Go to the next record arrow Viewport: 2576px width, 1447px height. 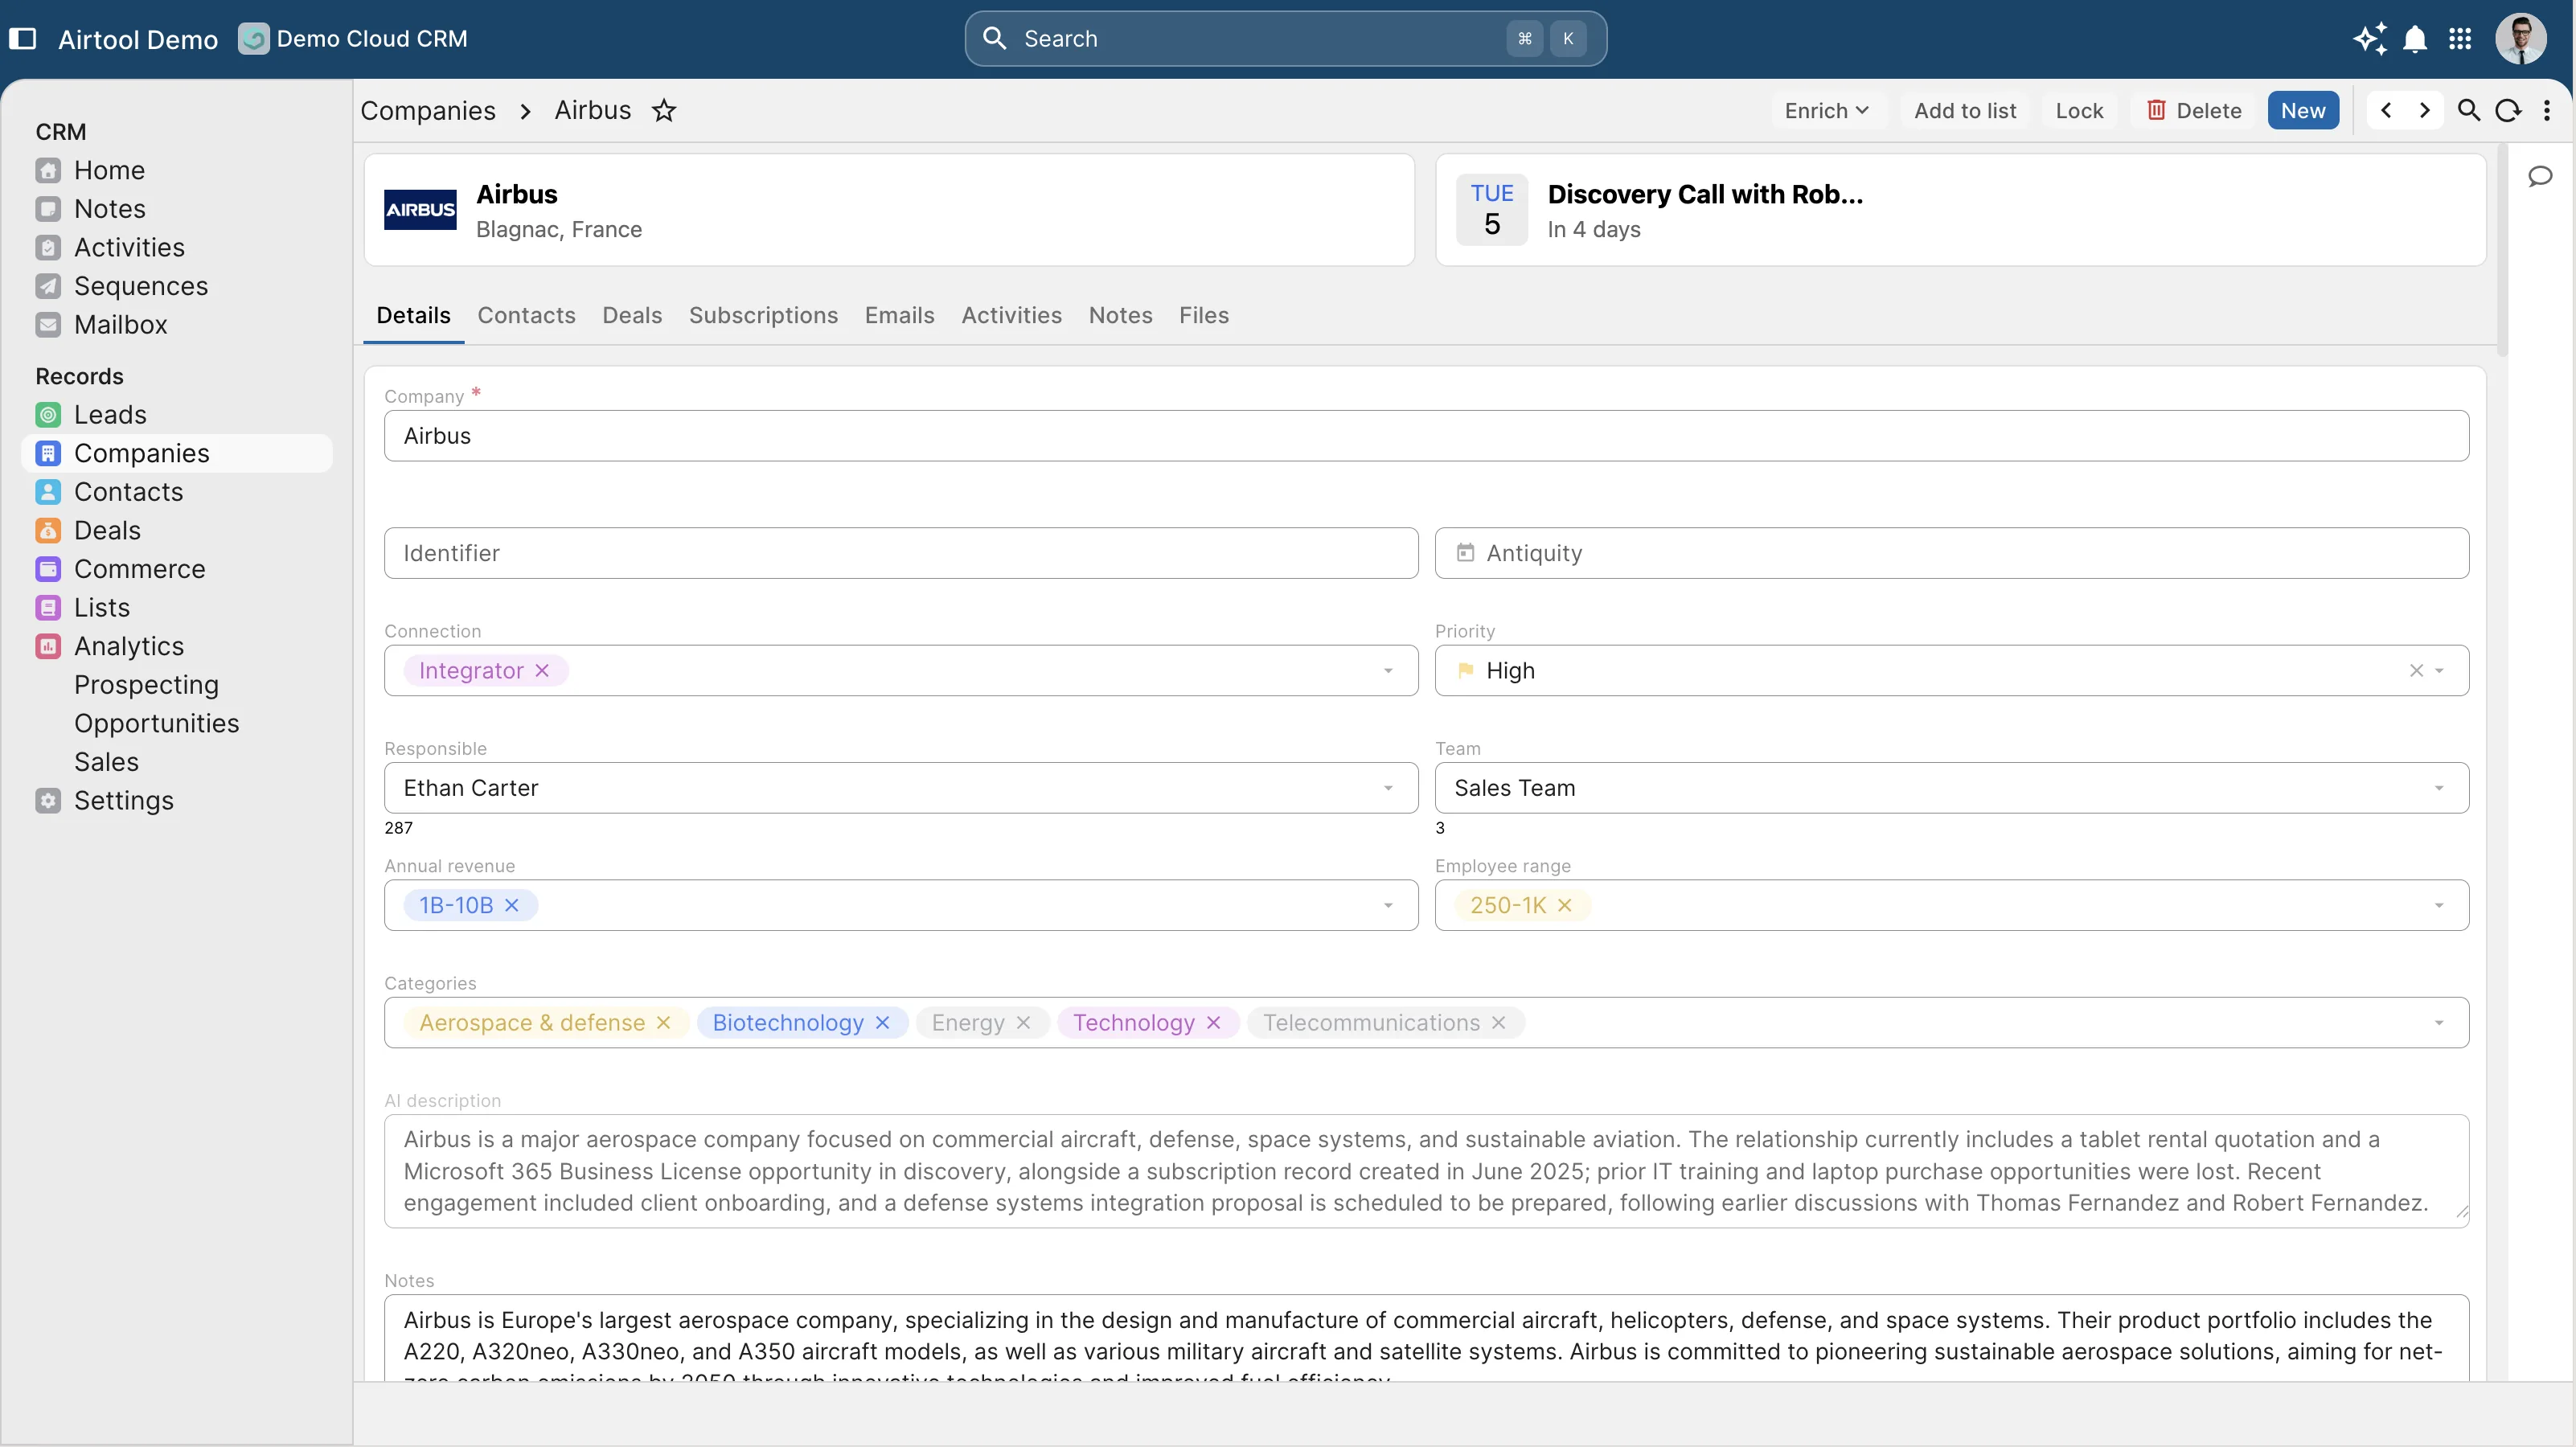click(x=2425, y=110)
